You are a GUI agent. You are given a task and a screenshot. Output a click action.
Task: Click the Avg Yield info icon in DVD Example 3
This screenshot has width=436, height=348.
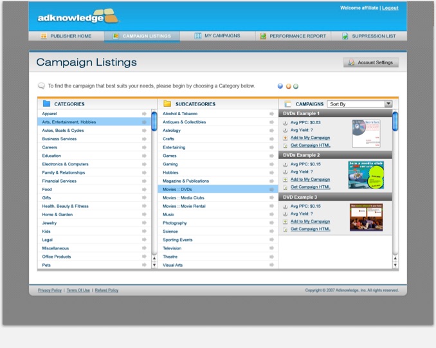coord(285,214)
